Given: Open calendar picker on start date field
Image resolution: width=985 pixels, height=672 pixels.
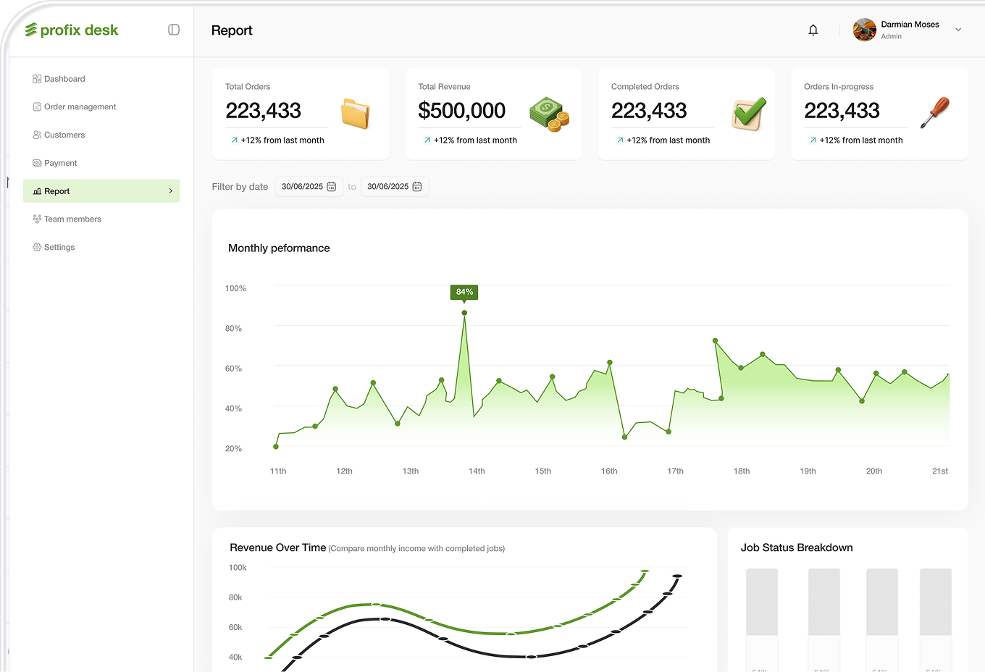Looking at the screenshot, I should pos(332,187).
